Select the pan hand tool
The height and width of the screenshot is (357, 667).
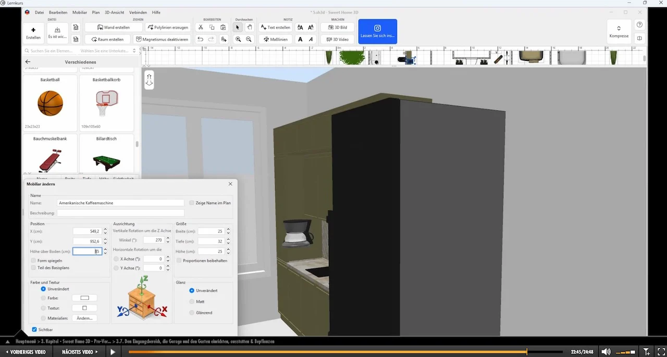[249, 28]
